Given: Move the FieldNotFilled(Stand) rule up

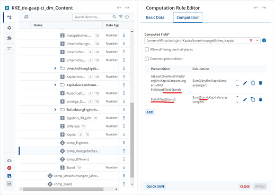Looking at the screenshot, I should (237, 80).
